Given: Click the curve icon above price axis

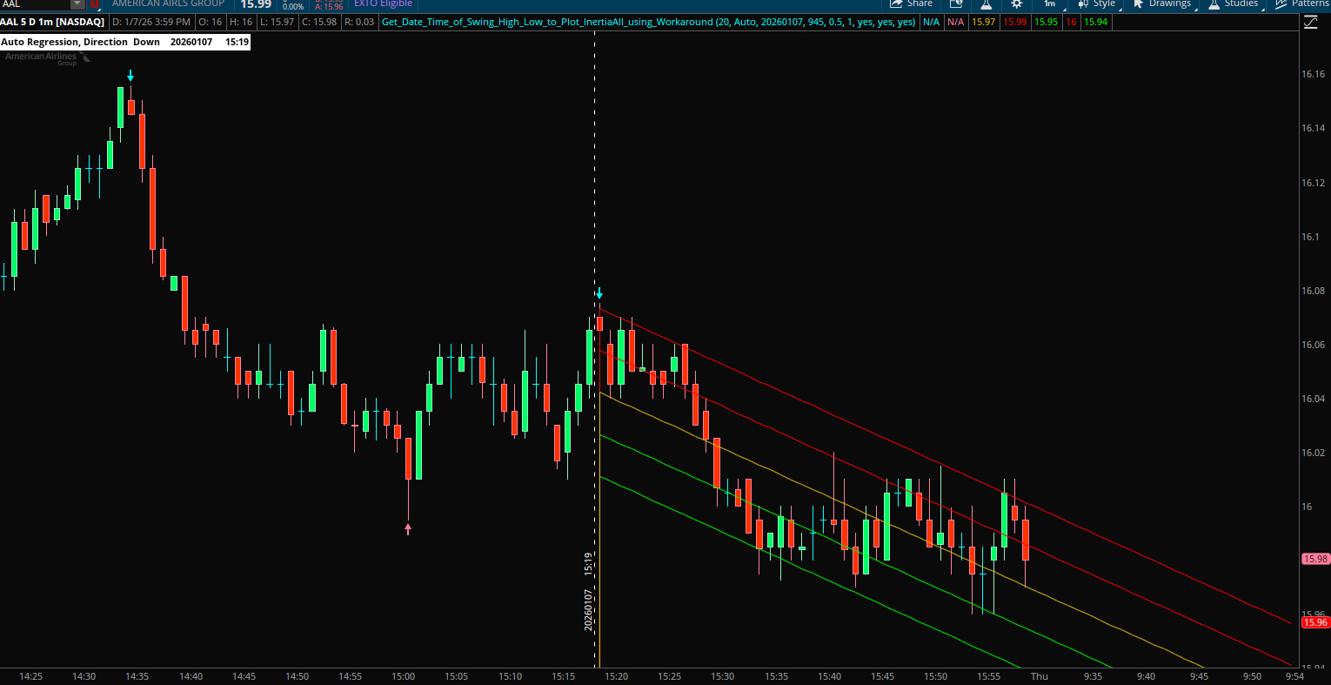Looking at the screenshot, I should tap(1311, 23).
